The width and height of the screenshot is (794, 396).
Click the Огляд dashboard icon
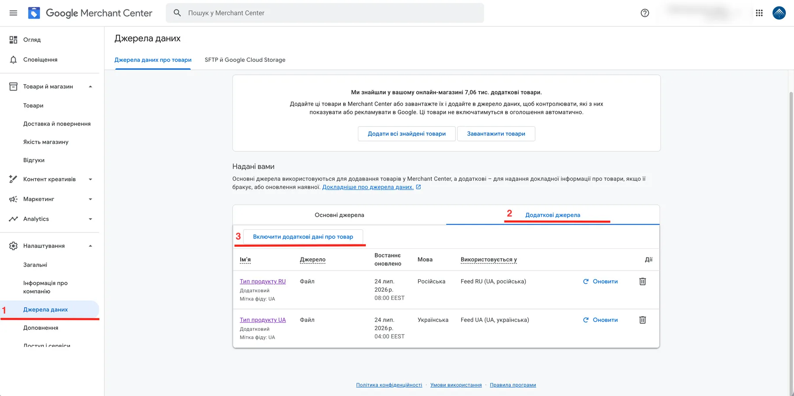pos(13,40)
